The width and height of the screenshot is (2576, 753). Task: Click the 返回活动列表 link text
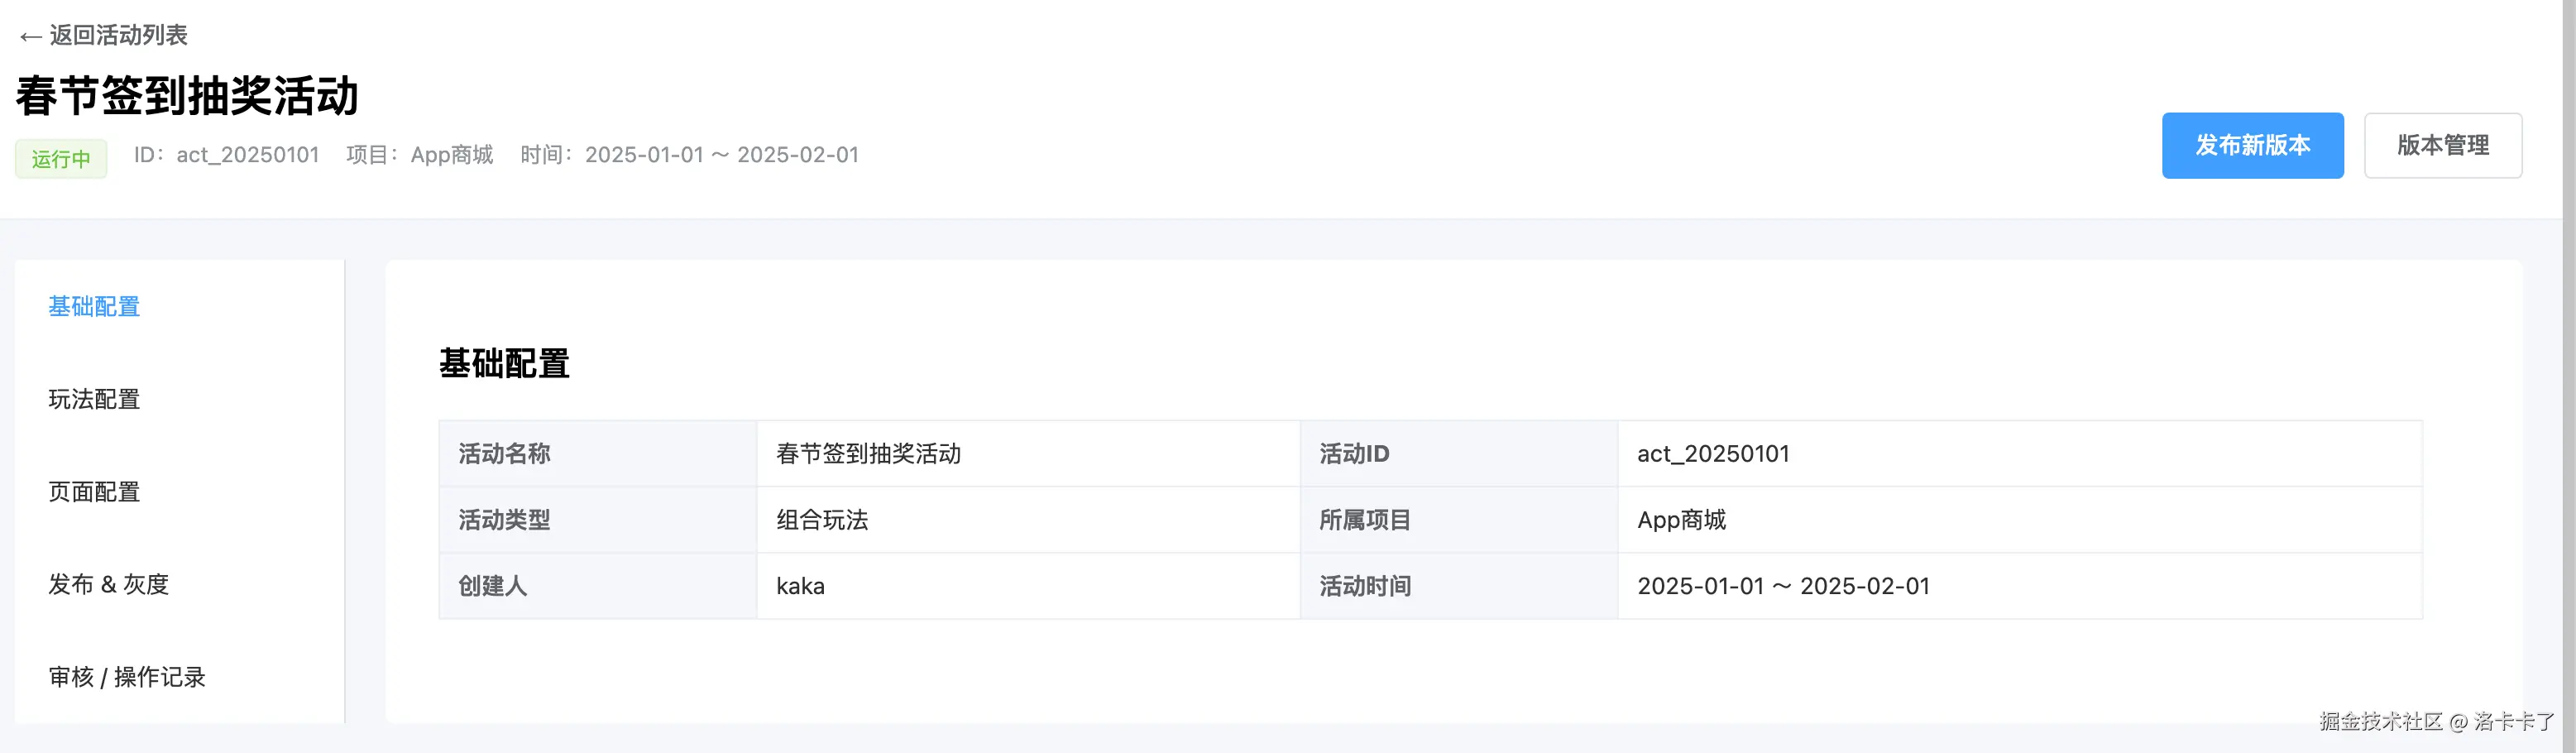(x=118, y=36)
